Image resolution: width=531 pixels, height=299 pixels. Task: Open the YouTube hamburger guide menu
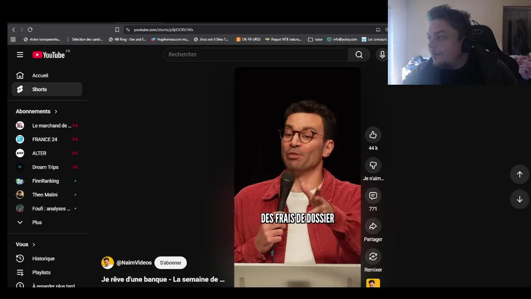(20, 54)
